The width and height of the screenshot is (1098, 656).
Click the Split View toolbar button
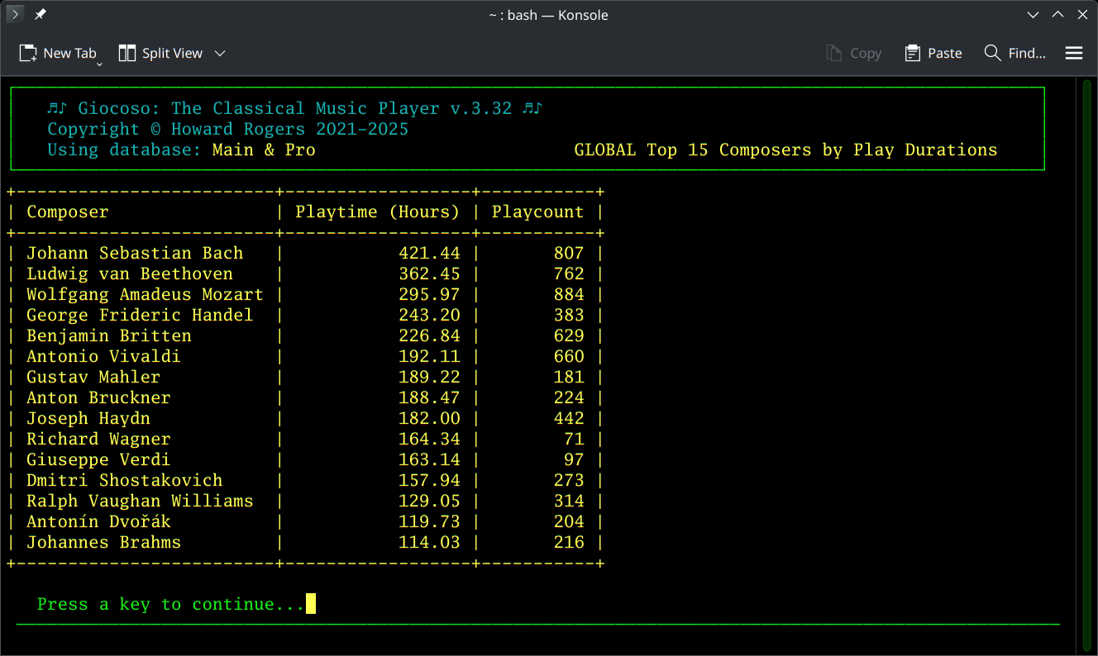tap(161, 53)
